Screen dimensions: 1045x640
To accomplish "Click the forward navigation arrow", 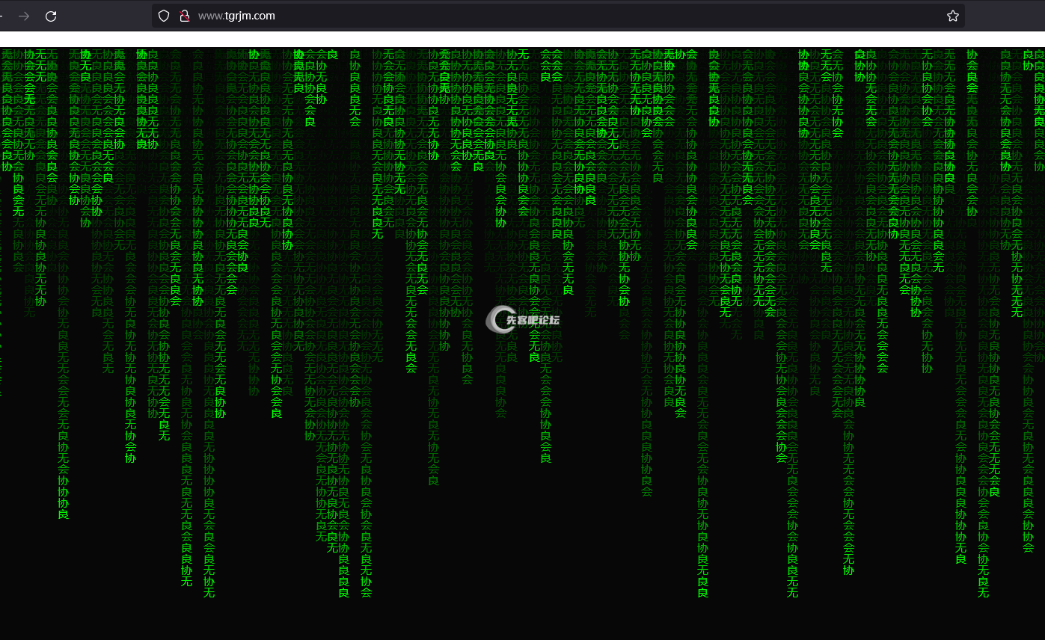I will click(x=24, y=16).
